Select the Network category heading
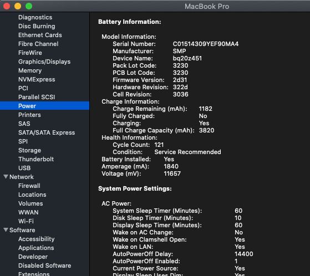The height and width of the screenshot is (276, 310). click(x=22, y=177)
